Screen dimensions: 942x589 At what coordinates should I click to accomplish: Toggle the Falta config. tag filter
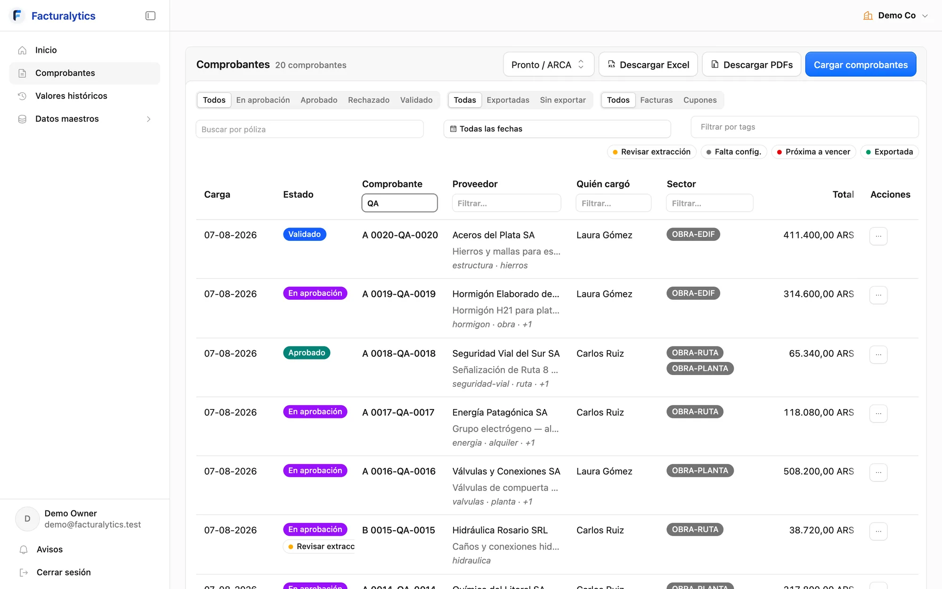(734, 152)
